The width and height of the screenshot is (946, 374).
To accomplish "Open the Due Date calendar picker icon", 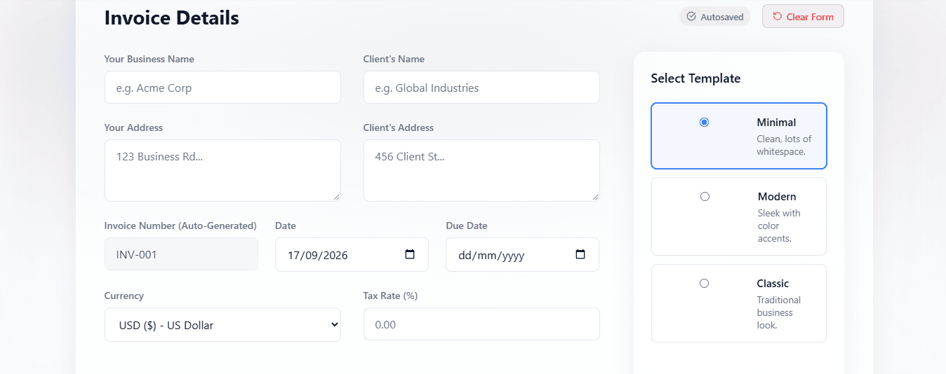I will pyautogui.click(x=580, y=255).
